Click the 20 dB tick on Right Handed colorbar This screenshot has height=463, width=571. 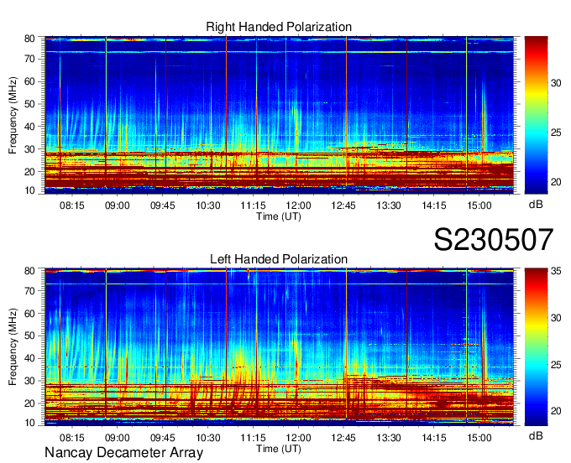tap(556, 182)
